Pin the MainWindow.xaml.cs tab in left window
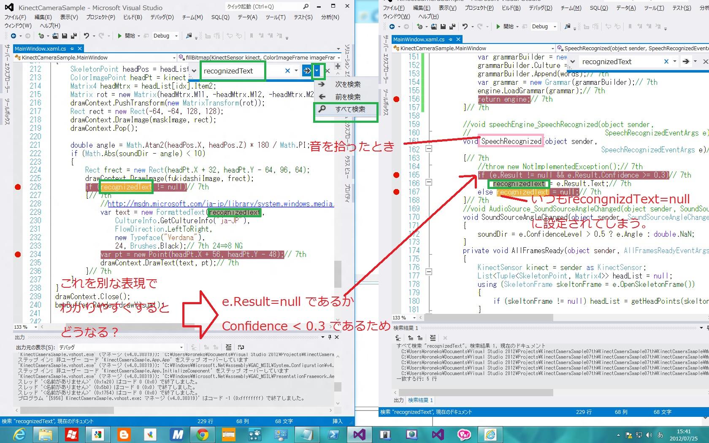Screen dimensions: 709x443 coord(72,49)
